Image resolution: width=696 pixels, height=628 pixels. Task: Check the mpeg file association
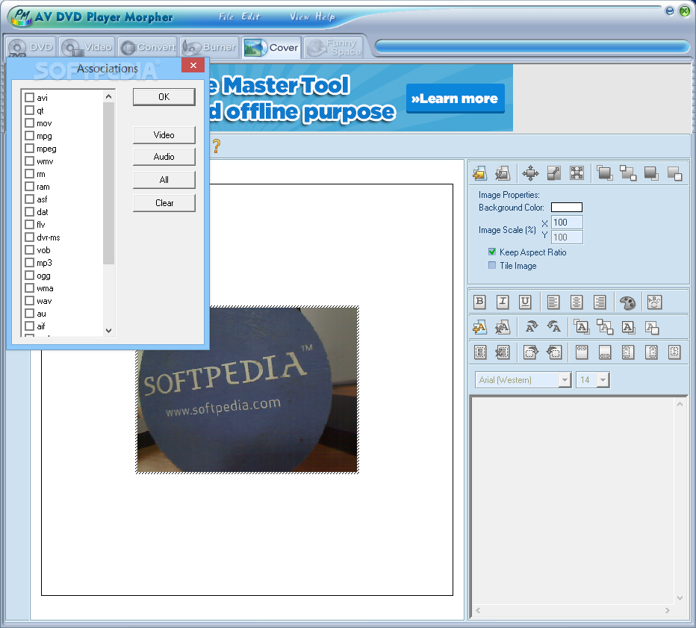click(x=29, y=149)
